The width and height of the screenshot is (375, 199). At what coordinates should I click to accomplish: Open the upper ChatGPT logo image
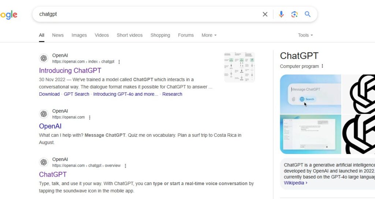pos(359,94)
